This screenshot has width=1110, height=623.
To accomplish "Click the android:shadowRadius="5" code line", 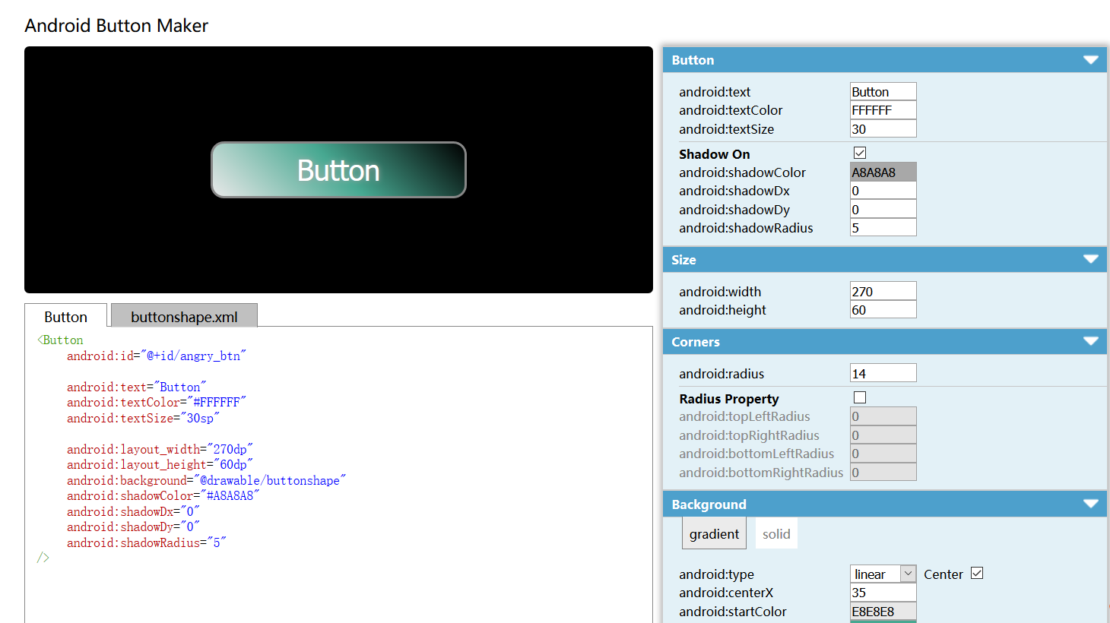I will click(x=147, y=542).
